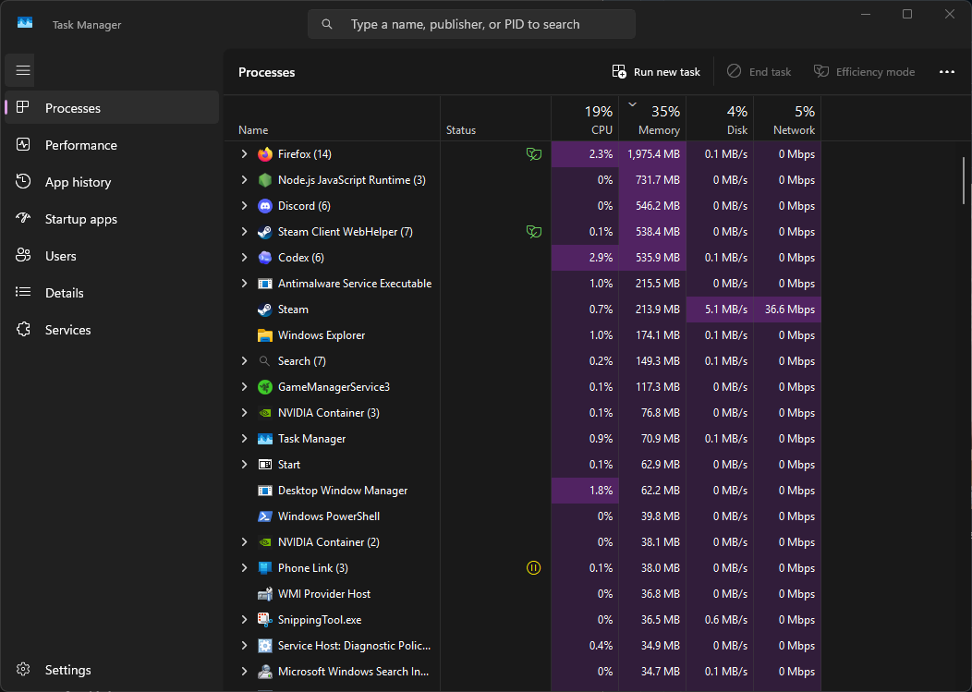Expand the GameManagerService3 process row
972x692 pixels.
coord(244,387)
